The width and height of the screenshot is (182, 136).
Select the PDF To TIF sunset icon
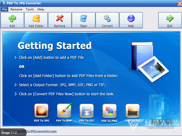point(132,111)
